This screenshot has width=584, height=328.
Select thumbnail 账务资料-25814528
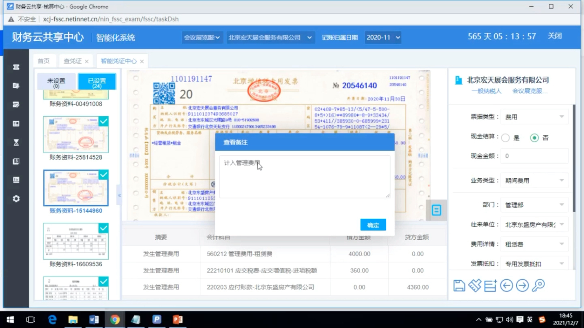tap(76, 134)
